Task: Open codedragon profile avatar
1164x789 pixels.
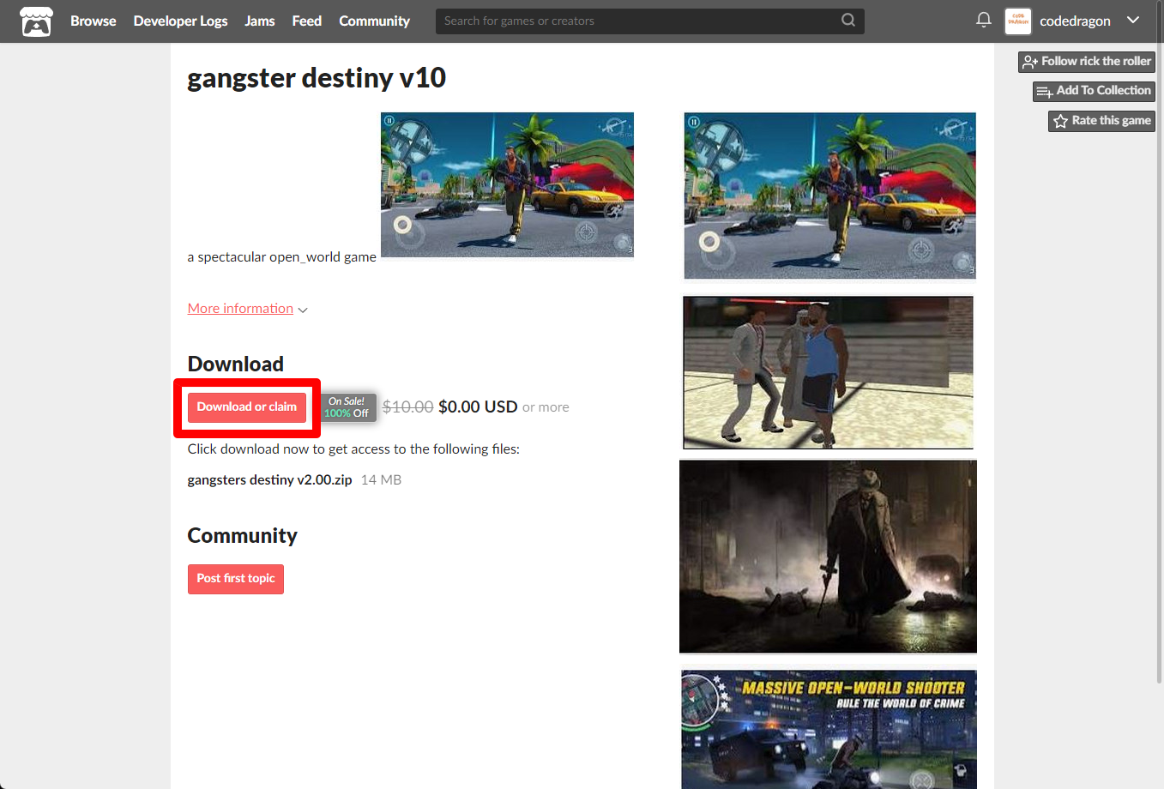Action: coord(1018,21)
